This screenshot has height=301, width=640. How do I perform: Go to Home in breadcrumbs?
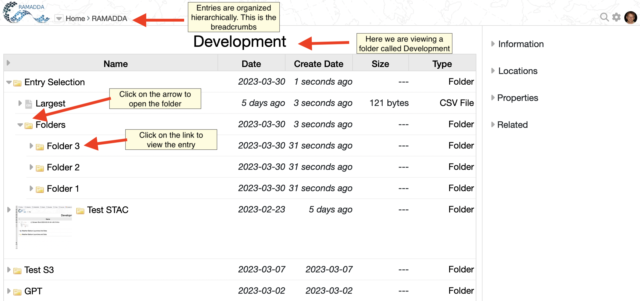click(x=75, y=19)
